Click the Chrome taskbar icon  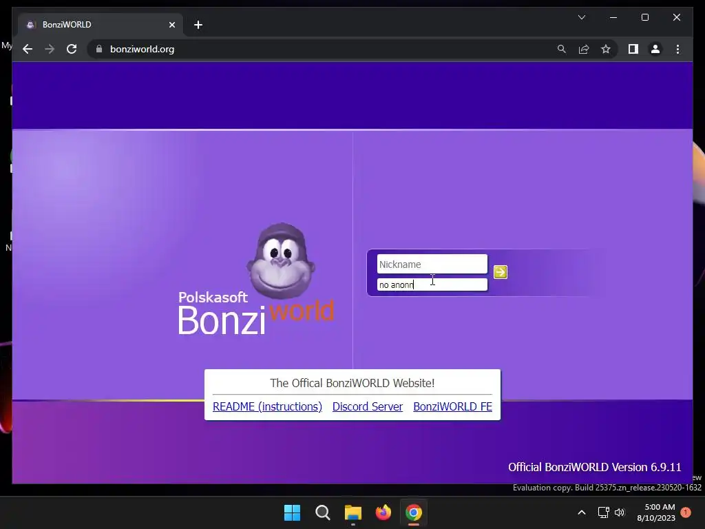pos(414,512)
